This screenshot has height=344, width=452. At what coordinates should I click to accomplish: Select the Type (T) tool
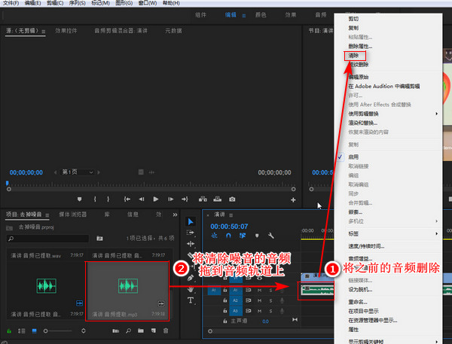191,301
